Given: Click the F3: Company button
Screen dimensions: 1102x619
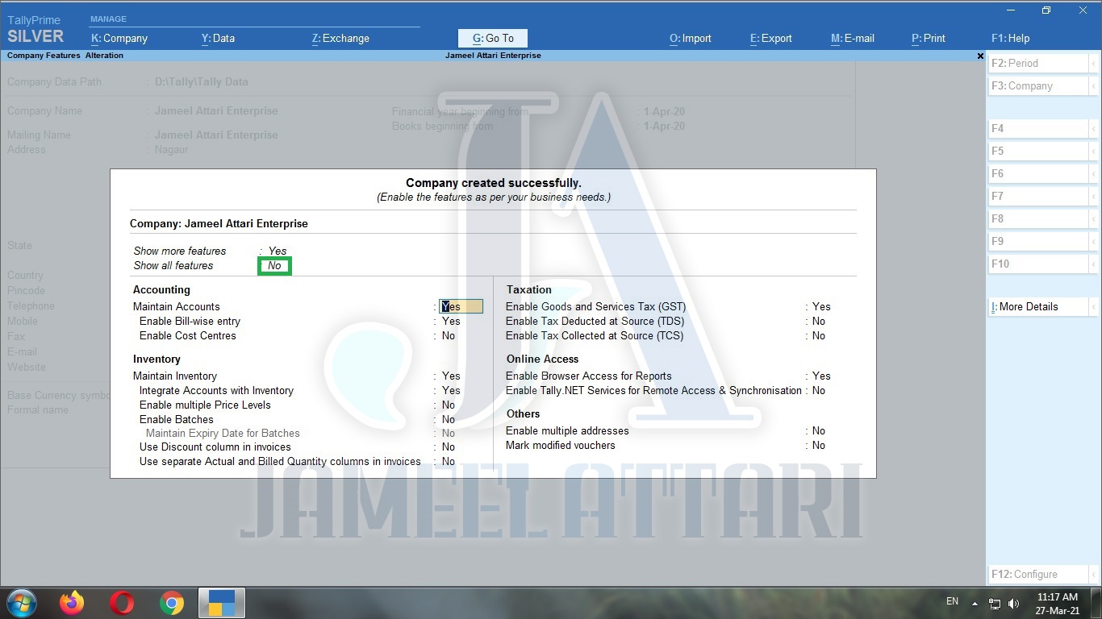Looking at the screenshot, I should coord(1038,85).
